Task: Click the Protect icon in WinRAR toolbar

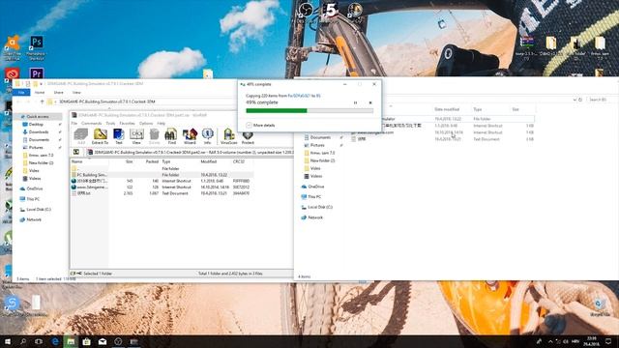Action: (248, 136)
